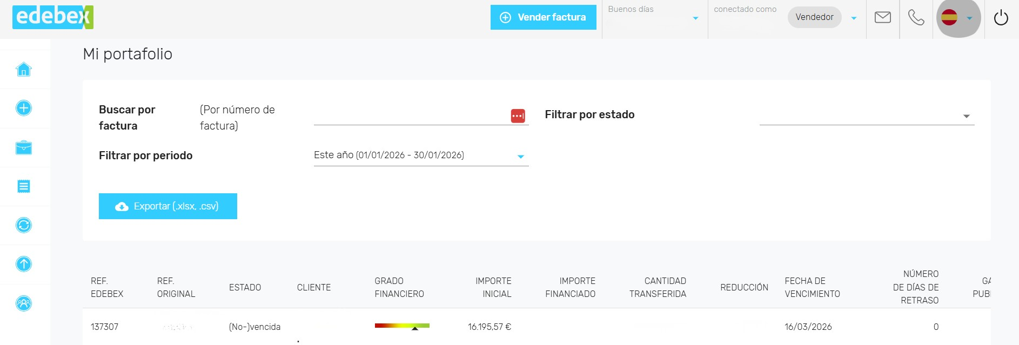The width and height of the screenshot is (1019, 345).
Task: Expand the Buenos días user menu
Action: click(x=695, y=18)
